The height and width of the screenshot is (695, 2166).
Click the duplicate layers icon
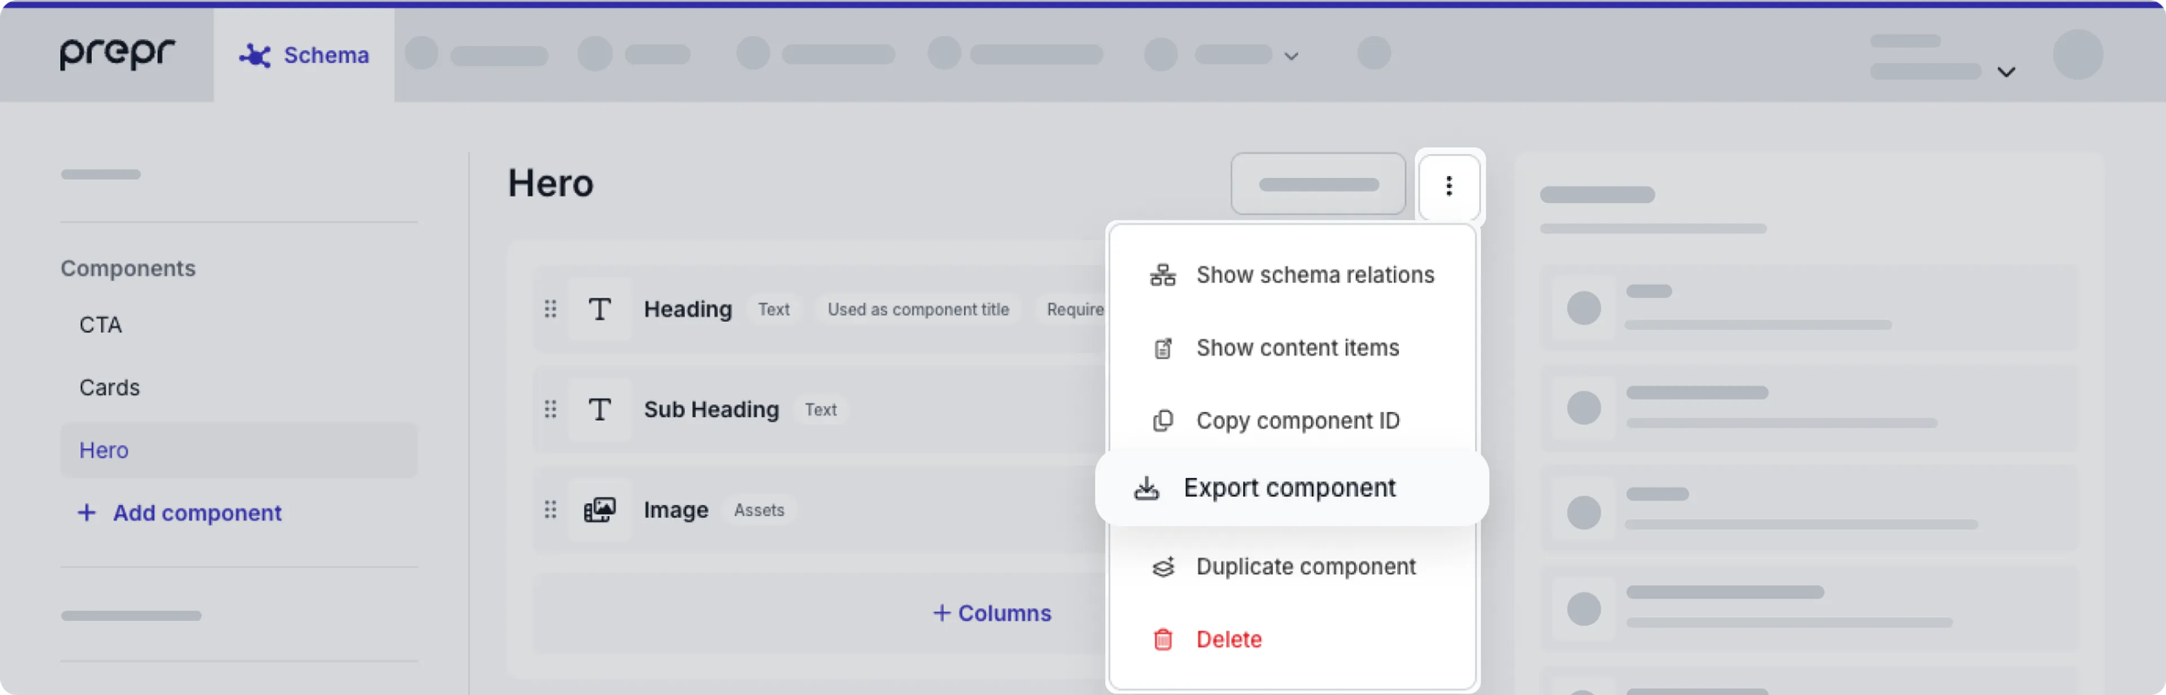pos(1162,567)
